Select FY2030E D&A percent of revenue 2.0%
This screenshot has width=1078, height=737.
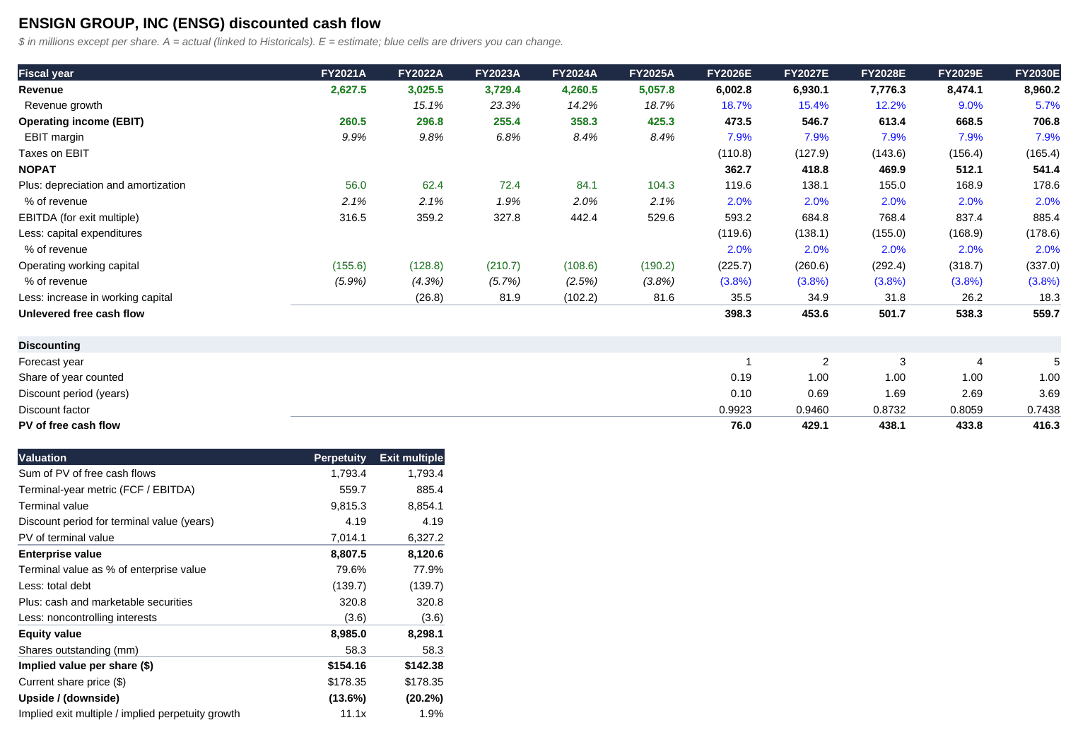tap(1048, 201)
